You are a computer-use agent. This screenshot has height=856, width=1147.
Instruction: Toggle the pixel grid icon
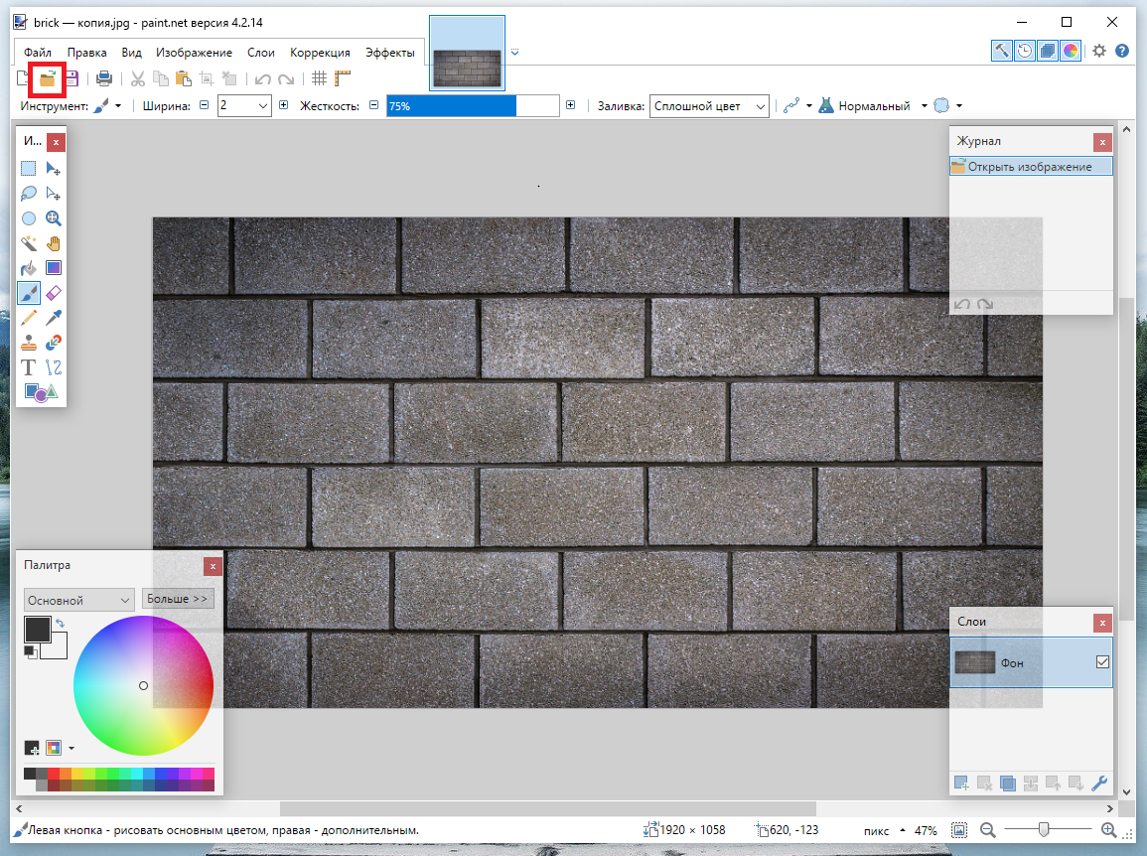pos(319,78)
